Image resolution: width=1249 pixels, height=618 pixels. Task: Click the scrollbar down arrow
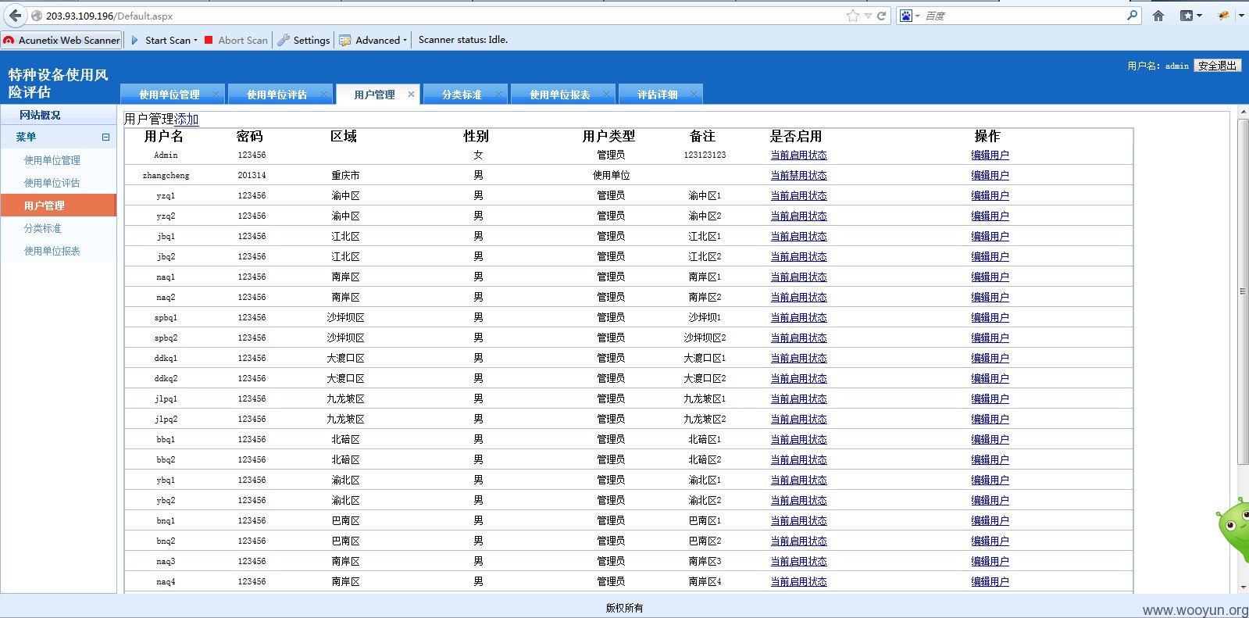point(1243,587)
